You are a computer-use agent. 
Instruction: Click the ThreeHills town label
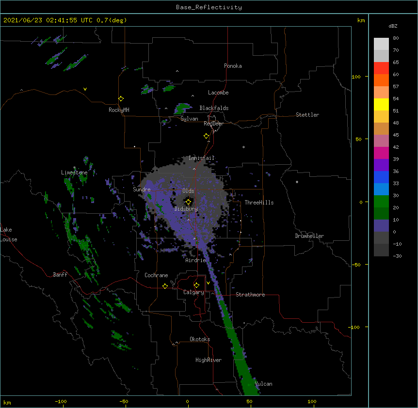tap(259, 203)
